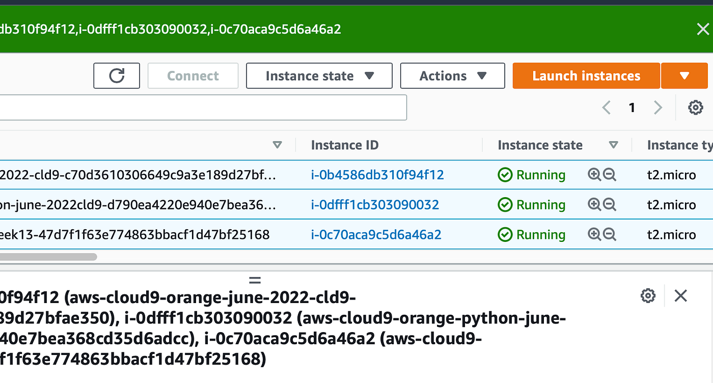The image size is (713, 383).
Task: Click inside the instance search field
Action: click(204, 107)
